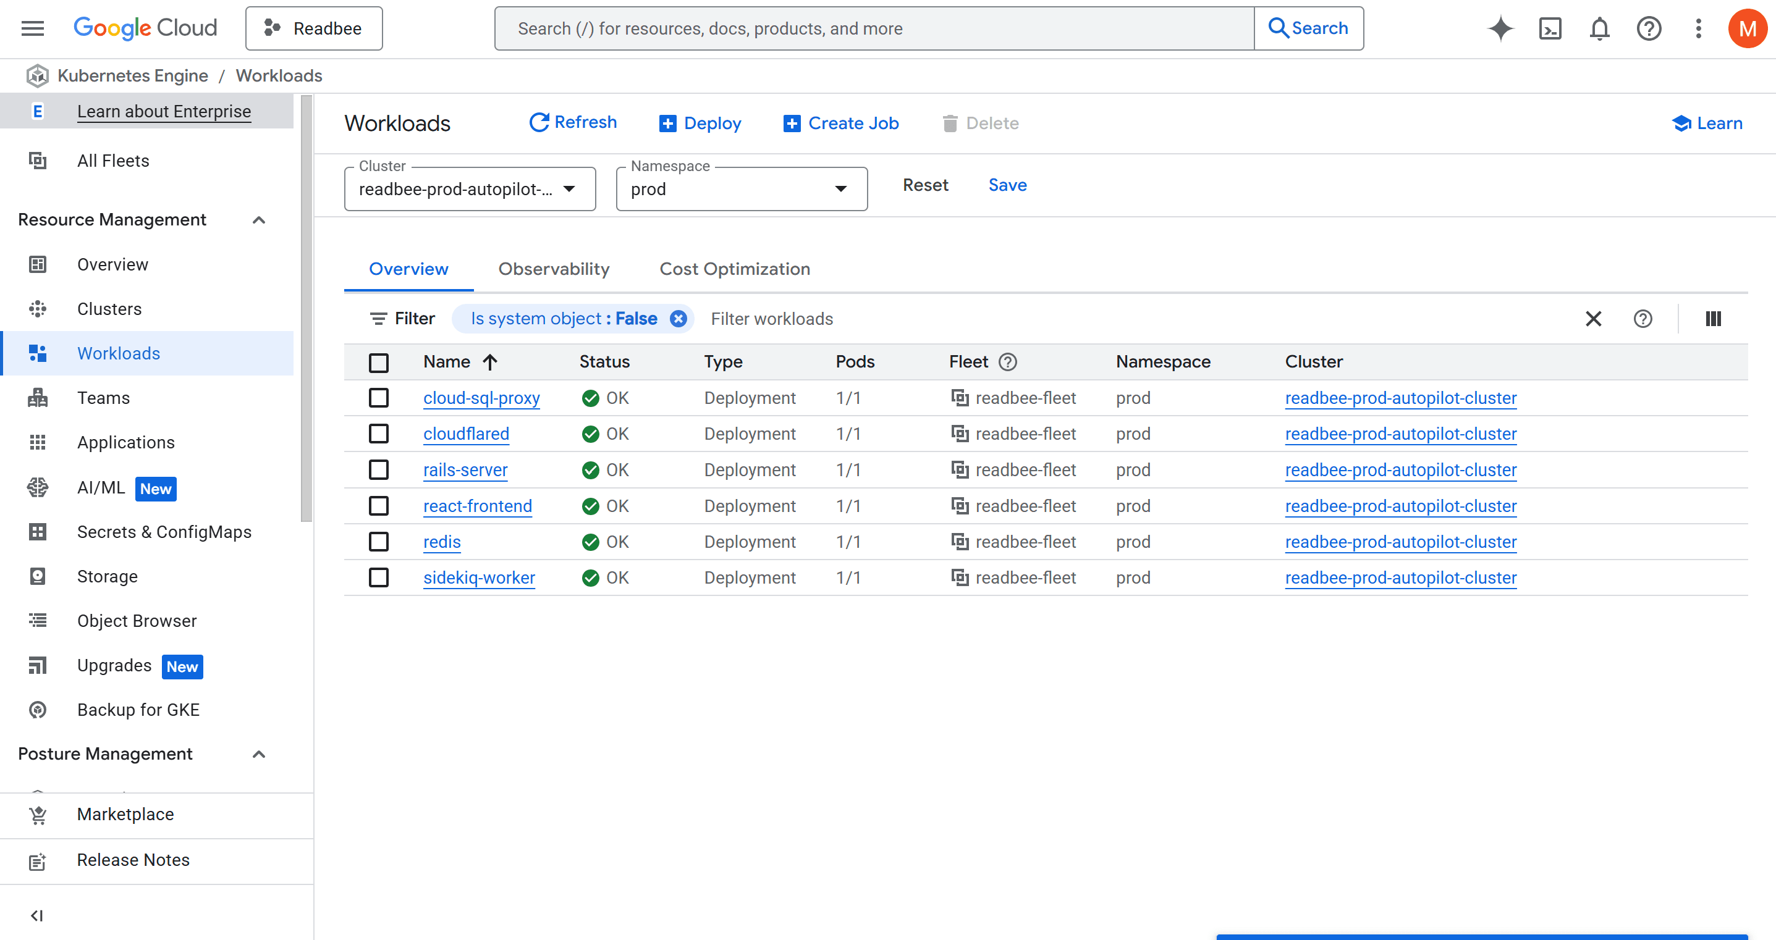Screen dimensions: 1776x940
Task: Switch to the Observability tab
Action: click(554, 269)
